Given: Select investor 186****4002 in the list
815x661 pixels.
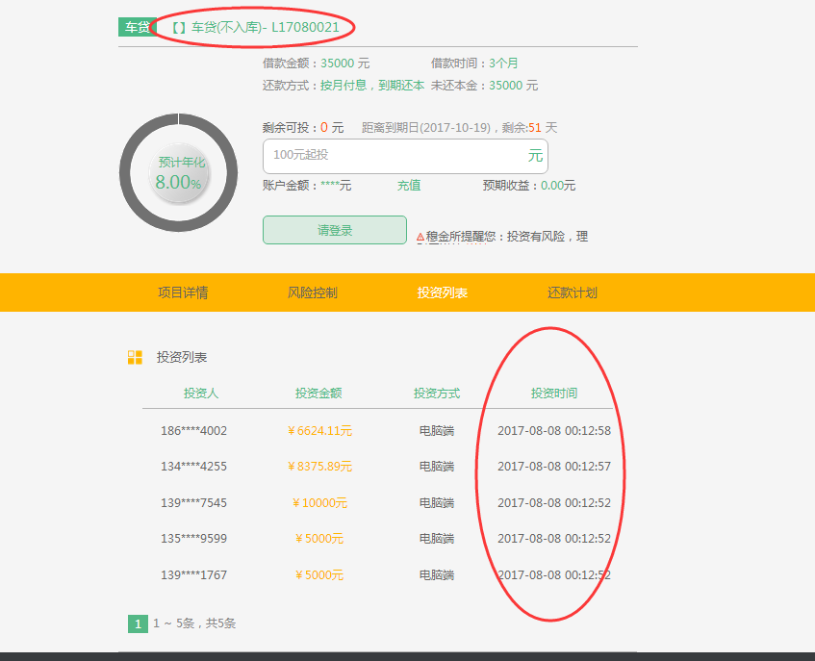Looking at the screenshot, I should [194, 431].
